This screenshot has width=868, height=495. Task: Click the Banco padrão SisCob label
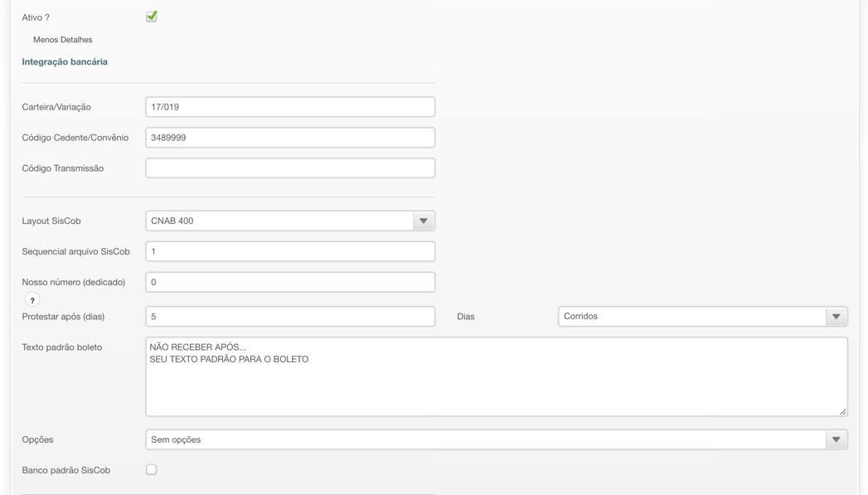[66, 471]
